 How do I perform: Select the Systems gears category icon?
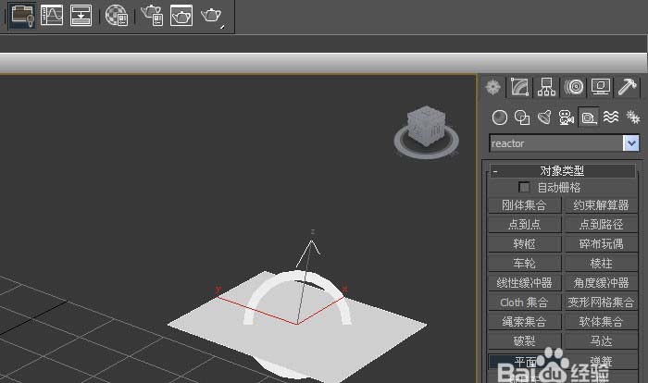click(632, 117)
